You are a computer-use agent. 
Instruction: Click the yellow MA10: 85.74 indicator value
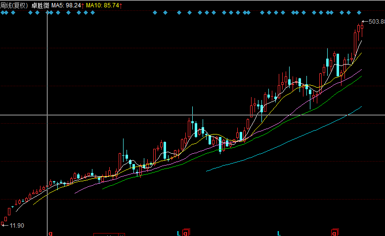click(x=102, y=5)
